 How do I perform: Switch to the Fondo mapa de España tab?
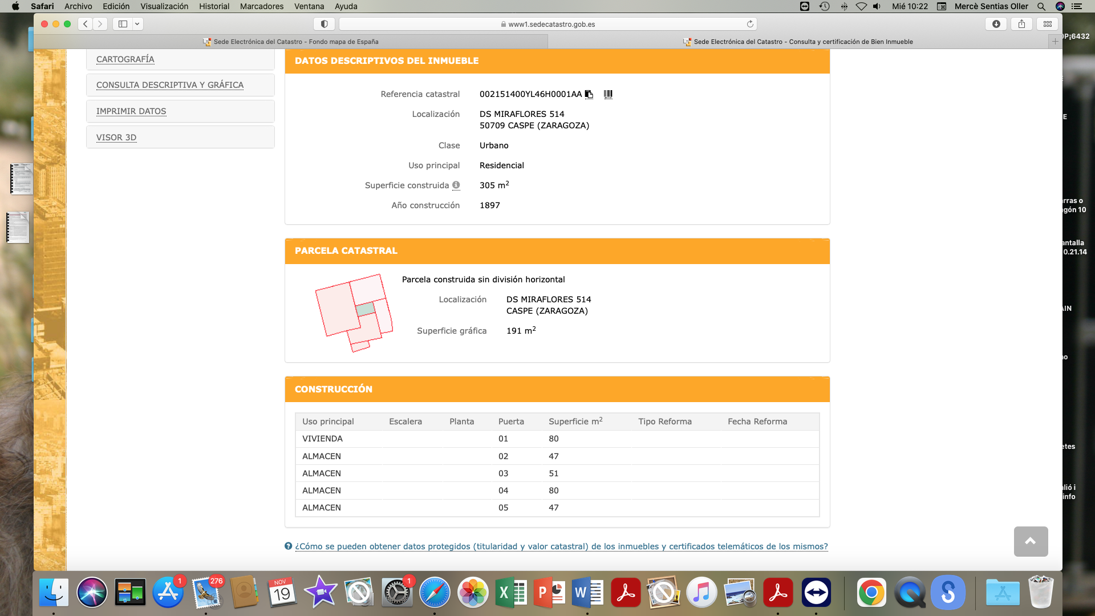click(291, 42)
